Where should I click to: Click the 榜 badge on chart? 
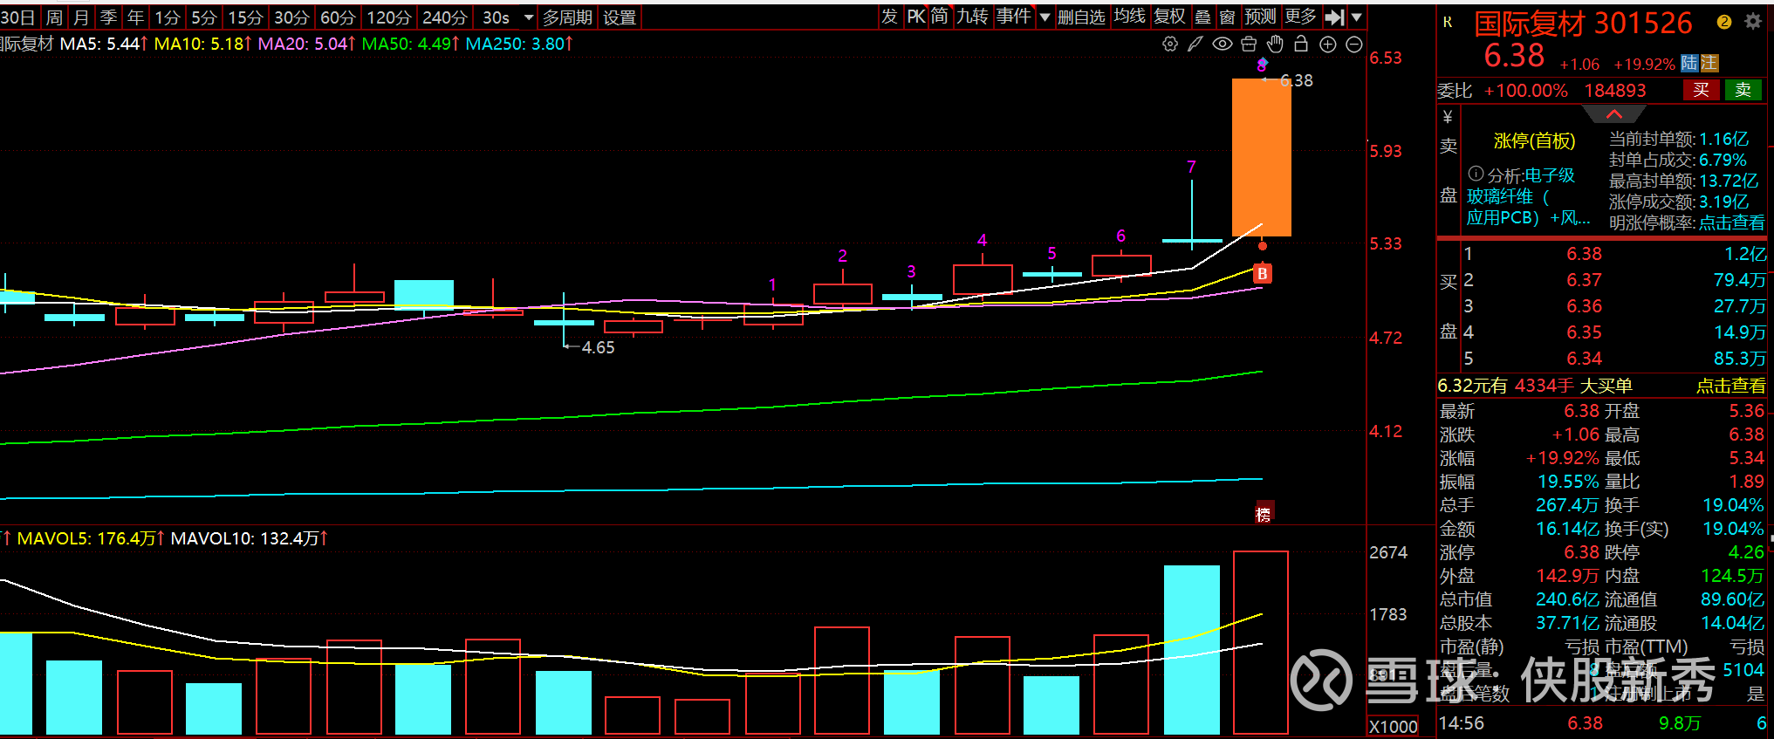pos(1263,514)
